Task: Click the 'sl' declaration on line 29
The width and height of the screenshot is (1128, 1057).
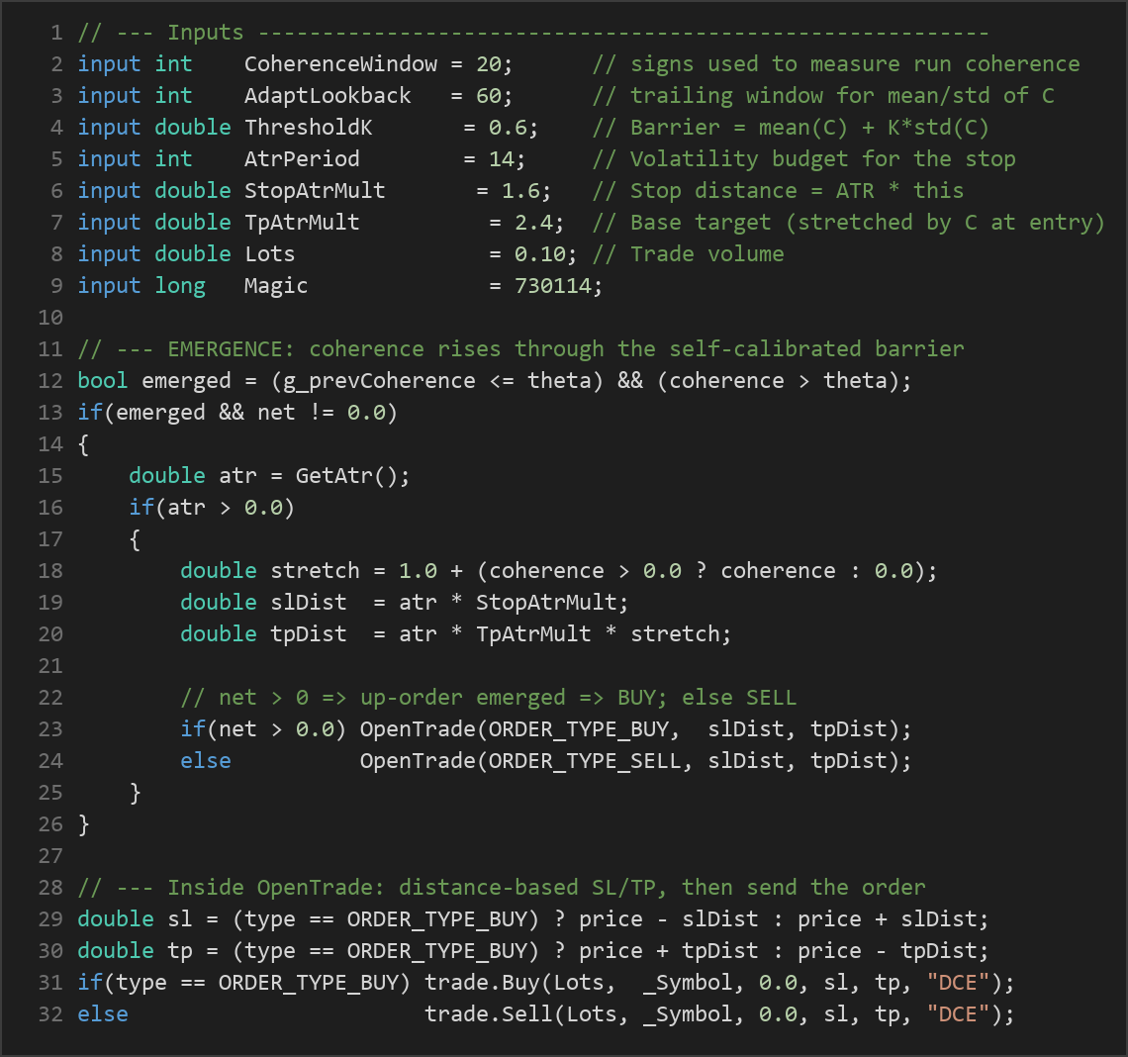Action: pos(179,918)
